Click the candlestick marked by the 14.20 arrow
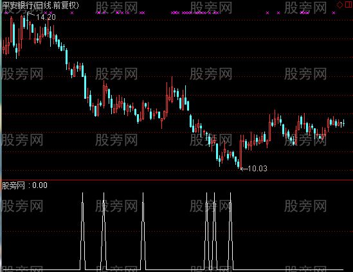The width and height of the screenshot is (353, 272). click(x=27, y=21)
